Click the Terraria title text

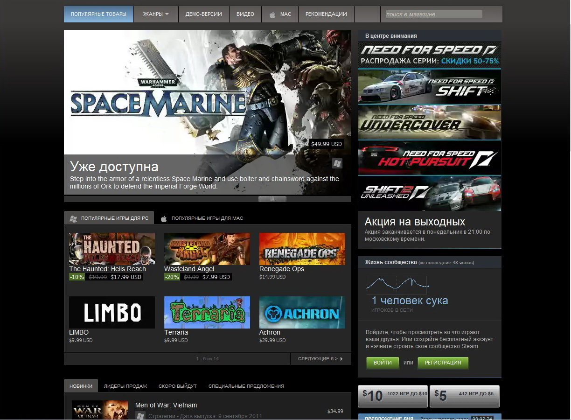pos(176,332)
